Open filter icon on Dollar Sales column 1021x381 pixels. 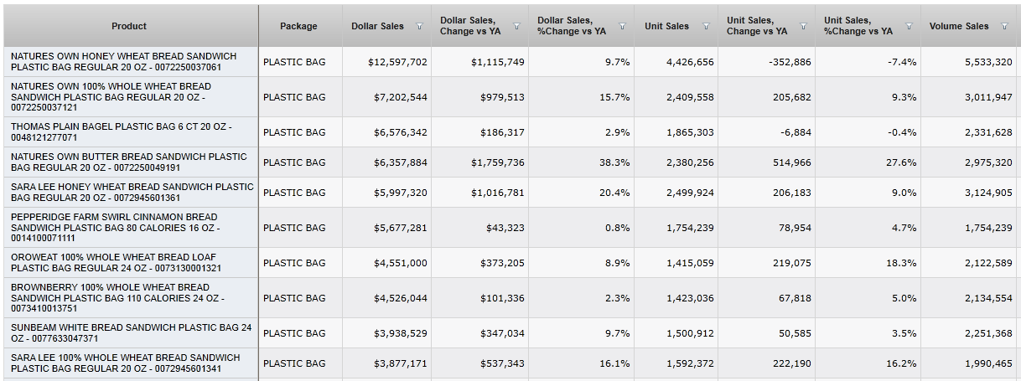pyautogui.click(x=419, y=27)
